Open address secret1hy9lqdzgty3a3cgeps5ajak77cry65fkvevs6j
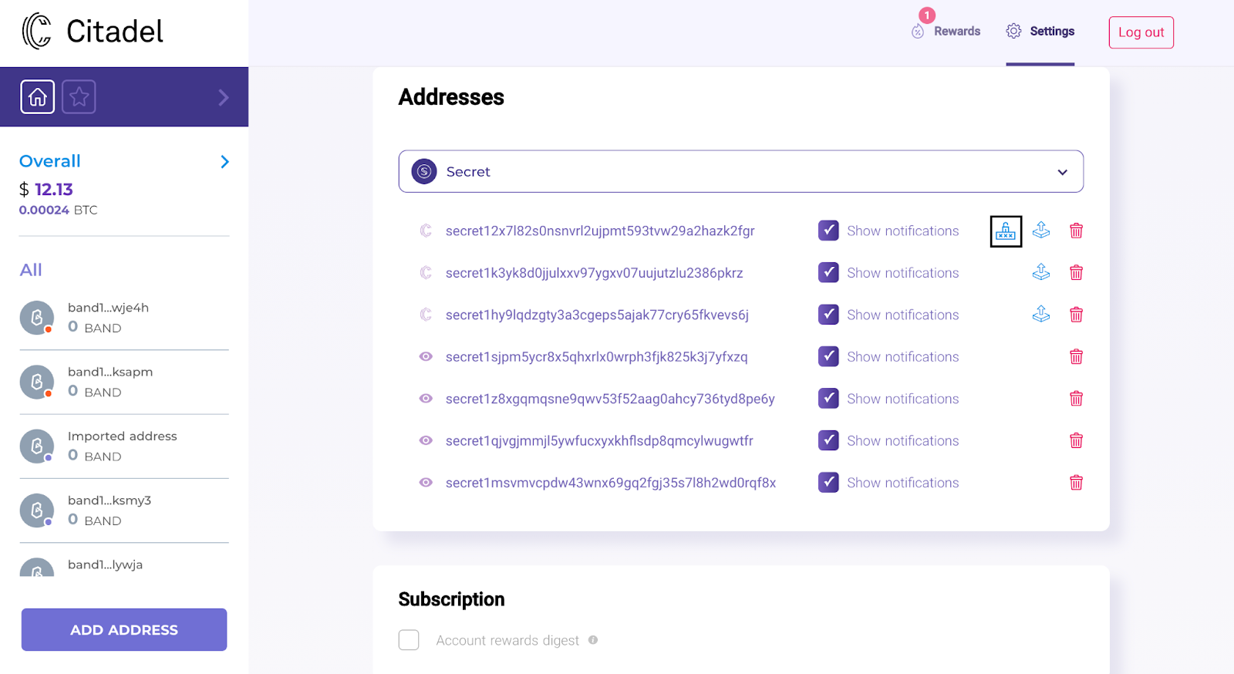 [x=597, y=315]
